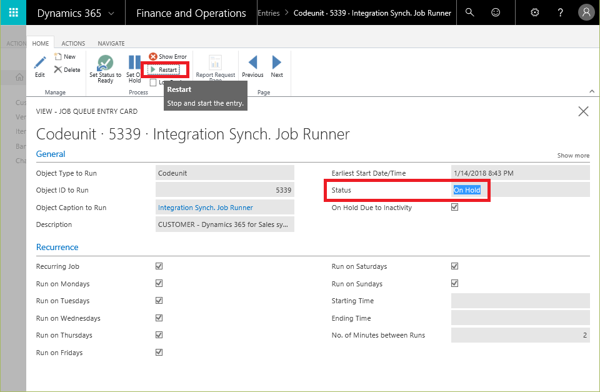Close the Job Queue Entry Card
Viewport: 600px width, 392px height.
point(583,111)
